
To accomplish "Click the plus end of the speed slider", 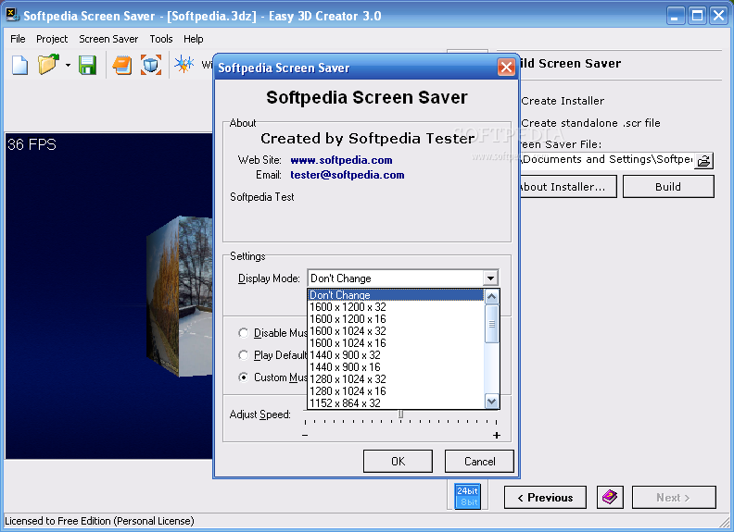I will point(496,436).
